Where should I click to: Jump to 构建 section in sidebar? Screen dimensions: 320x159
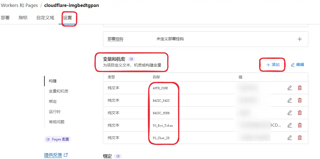pyautogui.click(x=53, y=81)
